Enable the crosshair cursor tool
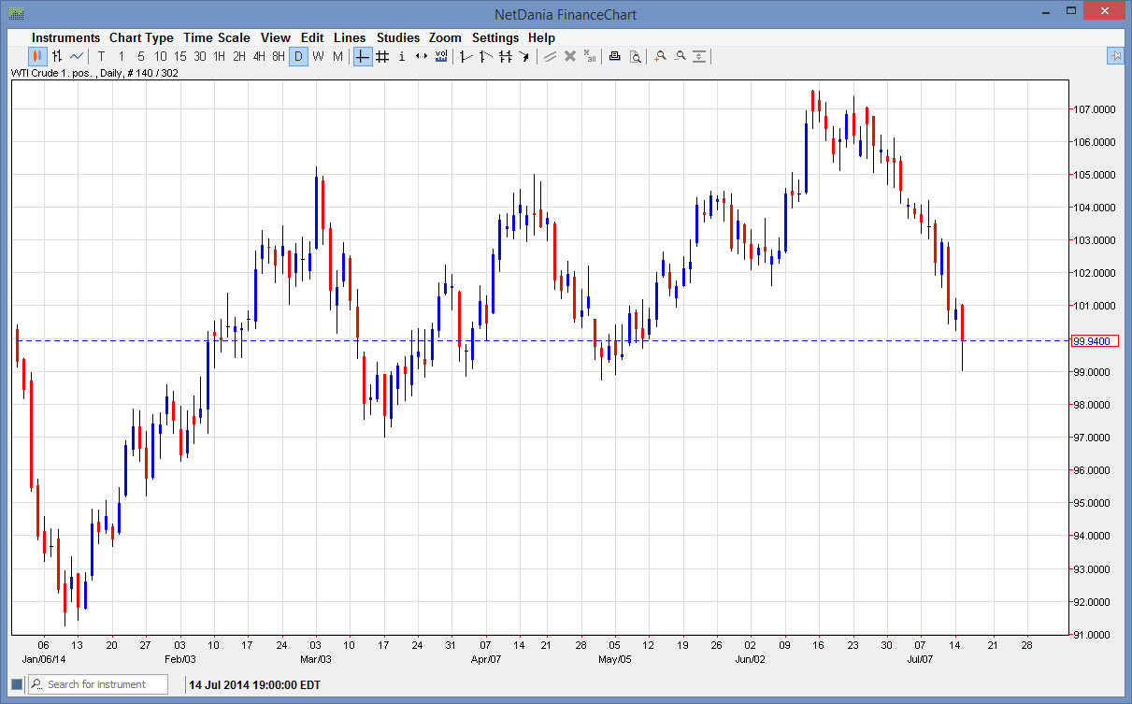The width and height of the screenshot is (1132, 704). [362, 56]
